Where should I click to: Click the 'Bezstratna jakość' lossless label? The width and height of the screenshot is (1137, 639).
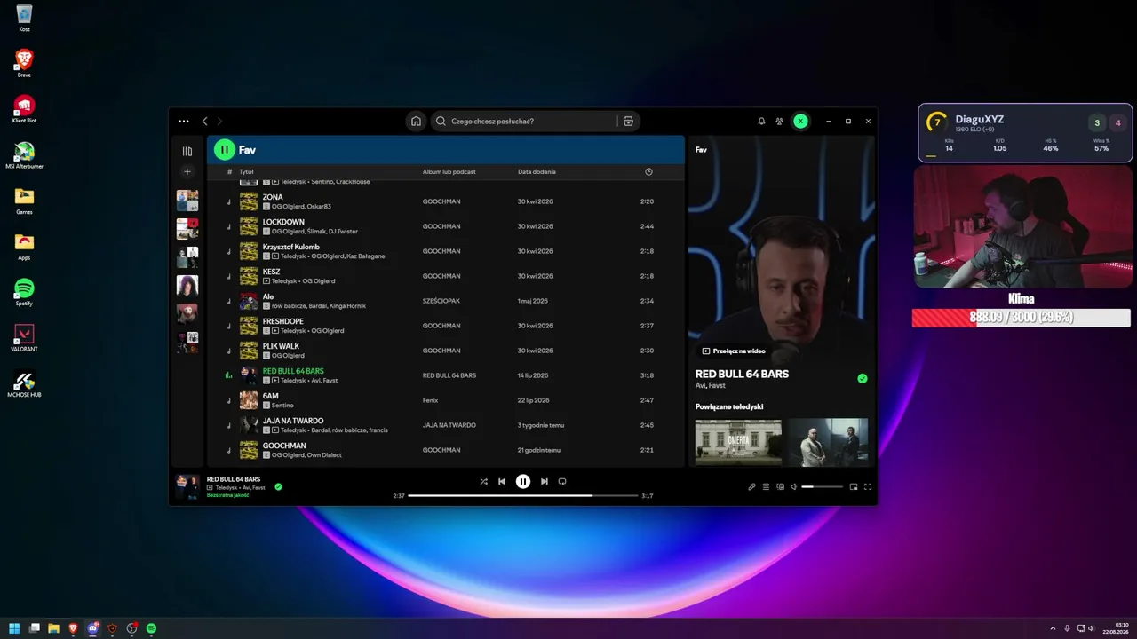click(227, 495)
